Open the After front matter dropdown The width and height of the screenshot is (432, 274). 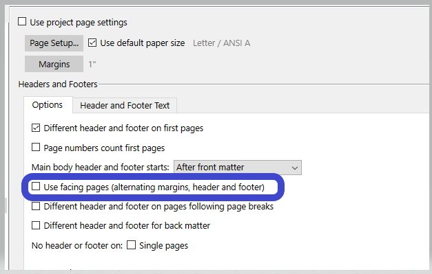[238, 167]
